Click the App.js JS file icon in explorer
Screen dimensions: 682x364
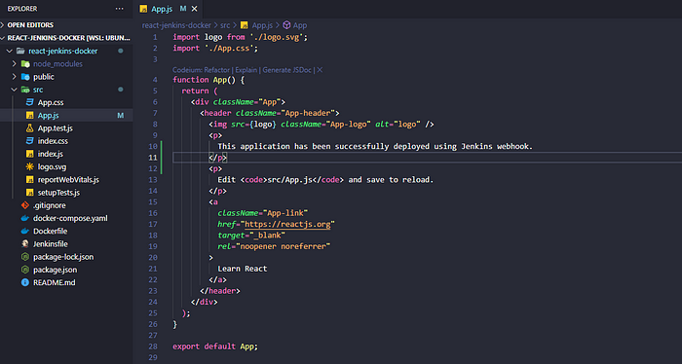pyautogui.click(x=29, y=116)
